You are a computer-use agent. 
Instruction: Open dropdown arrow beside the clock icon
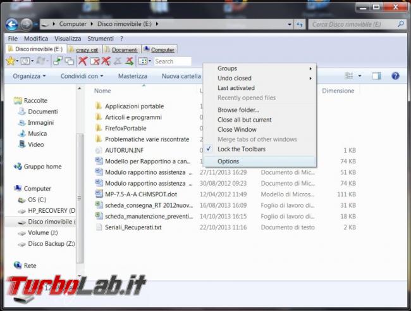click(x=32, y=61)
